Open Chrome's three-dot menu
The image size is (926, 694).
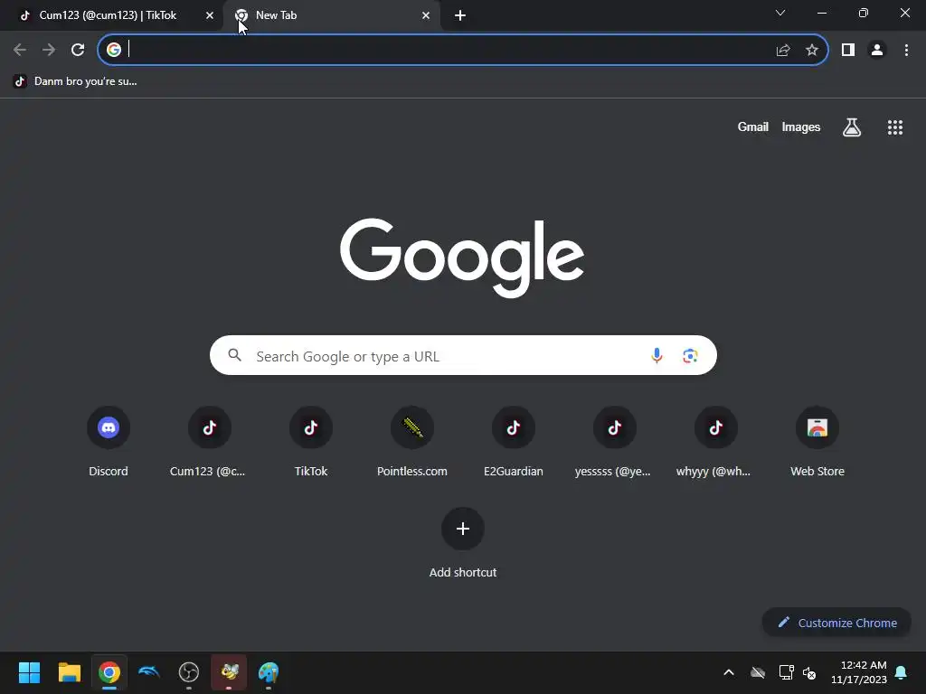coord(906,51)
